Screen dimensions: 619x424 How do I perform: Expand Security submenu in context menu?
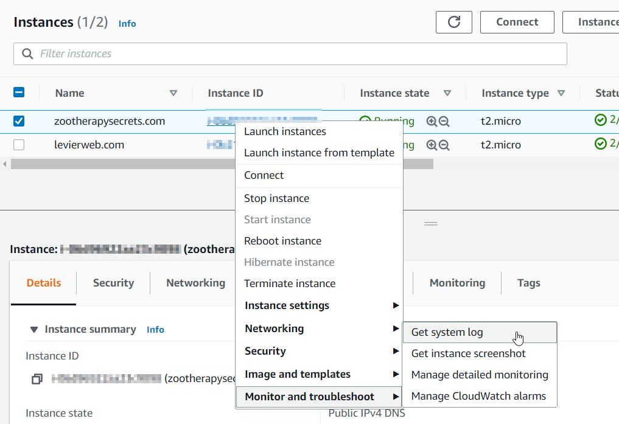[319, 351]
